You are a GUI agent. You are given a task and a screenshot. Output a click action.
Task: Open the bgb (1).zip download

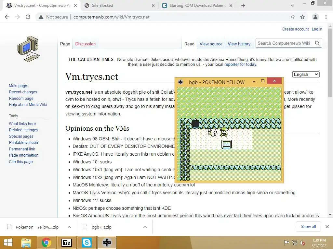tap(98, 227)
